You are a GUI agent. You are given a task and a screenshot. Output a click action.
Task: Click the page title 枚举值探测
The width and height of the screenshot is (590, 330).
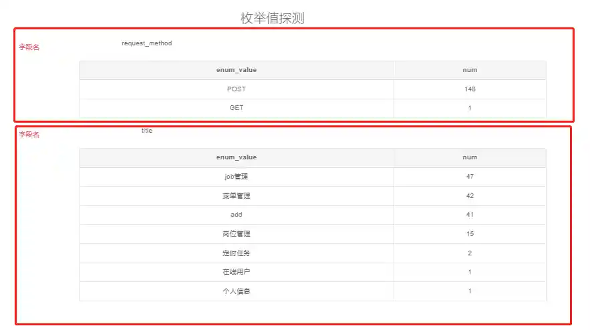click(273, 18)
